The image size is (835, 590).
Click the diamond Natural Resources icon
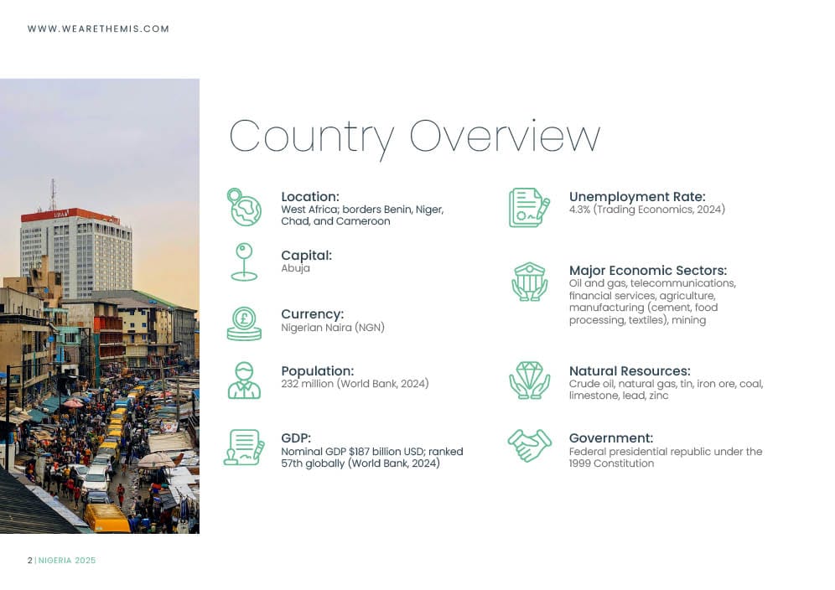[529, 380]
